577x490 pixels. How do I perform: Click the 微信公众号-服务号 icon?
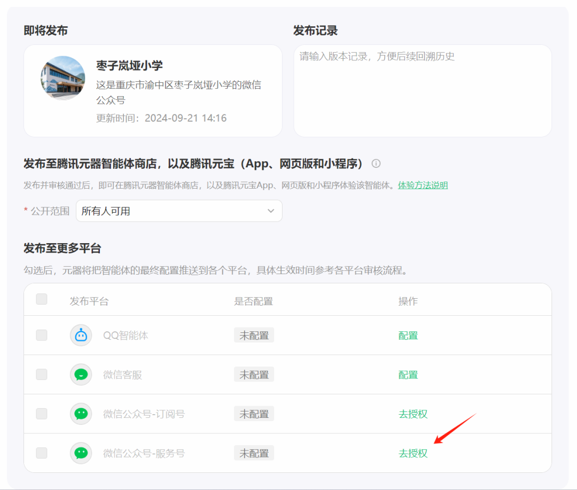pyautogui.click(x=81, y=453)
